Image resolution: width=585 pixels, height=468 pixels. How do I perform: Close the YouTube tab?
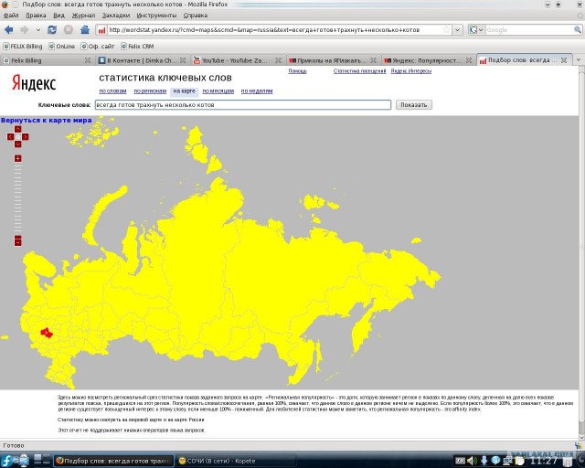pos(278,60)
